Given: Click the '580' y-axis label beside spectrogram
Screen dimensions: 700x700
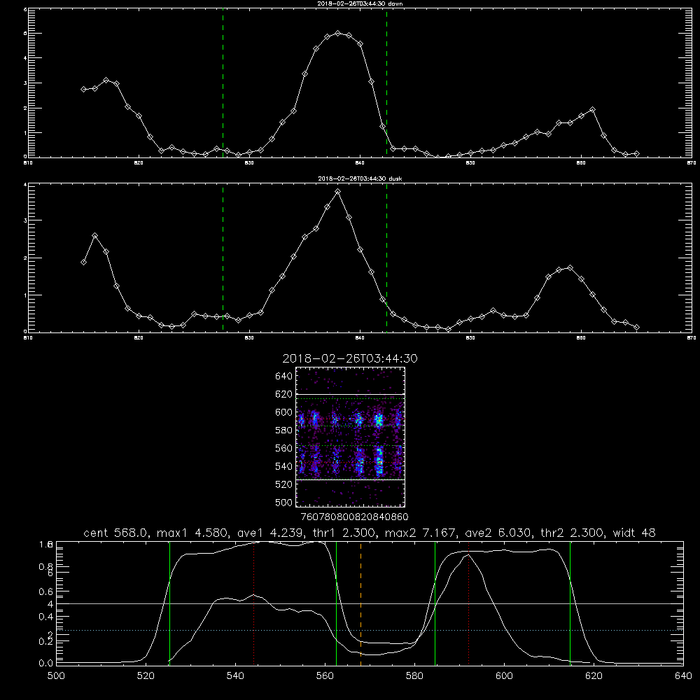Looking at the screenshot, I should pyautogui.click(x=284, y=430).
